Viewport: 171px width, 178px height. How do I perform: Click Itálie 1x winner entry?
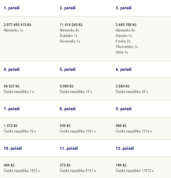point(122,52)
